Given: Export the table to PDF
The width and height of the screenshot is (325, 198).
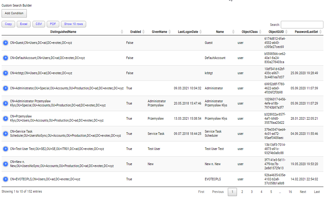Looking at the screenshot, I should point(53,24).
